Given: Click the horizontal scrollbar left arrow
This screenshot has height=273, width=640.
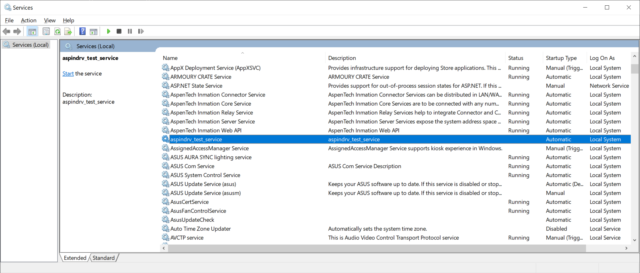Looking at the screenshot, I should (x=164, y=248).
